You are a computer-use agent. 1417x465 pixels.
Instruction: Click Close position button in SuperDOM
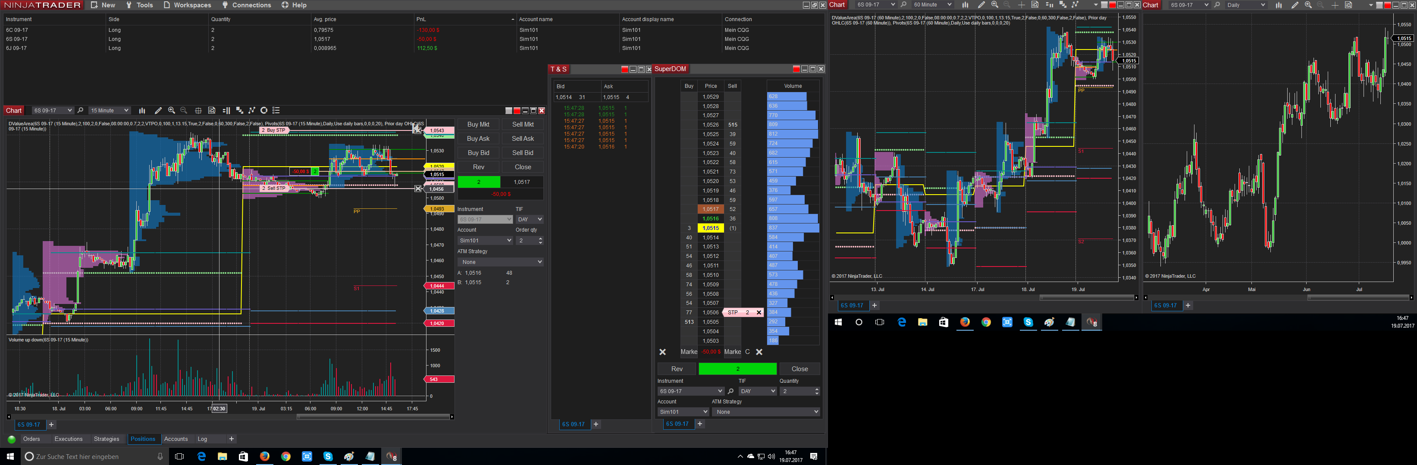tap(799, 369)
